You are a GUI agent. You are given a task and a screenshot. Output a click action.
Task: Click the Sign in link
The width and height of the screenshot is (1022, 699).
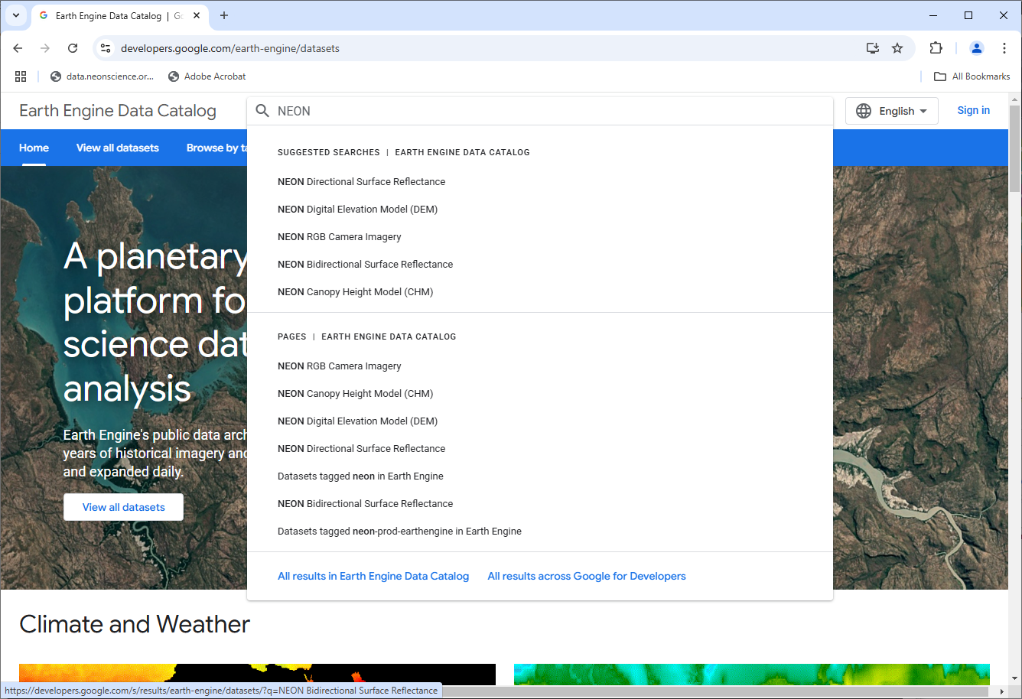coord(973,110)
